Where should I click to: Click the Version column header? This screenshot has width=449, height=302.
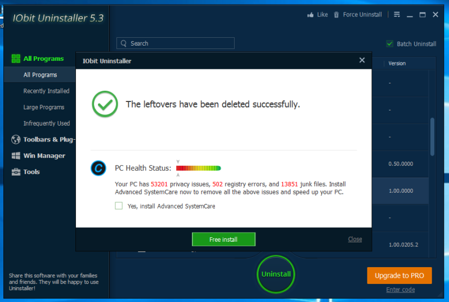pos(397,63)
